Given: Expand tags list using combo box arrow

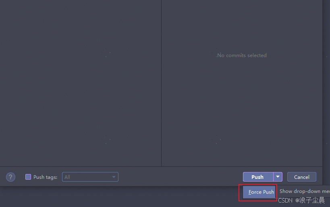Looking at the screenshot, I should [x=114, y=177].
